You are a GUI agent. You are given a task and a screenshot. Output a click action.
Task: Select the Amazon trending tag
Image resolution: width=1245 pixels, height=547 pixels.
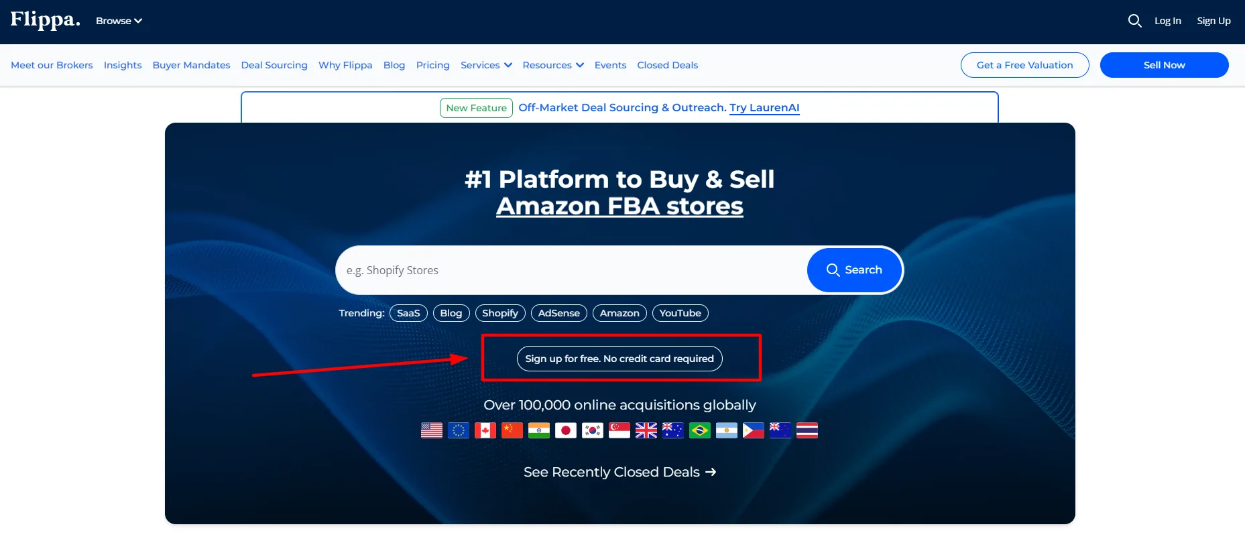(619, 313)
